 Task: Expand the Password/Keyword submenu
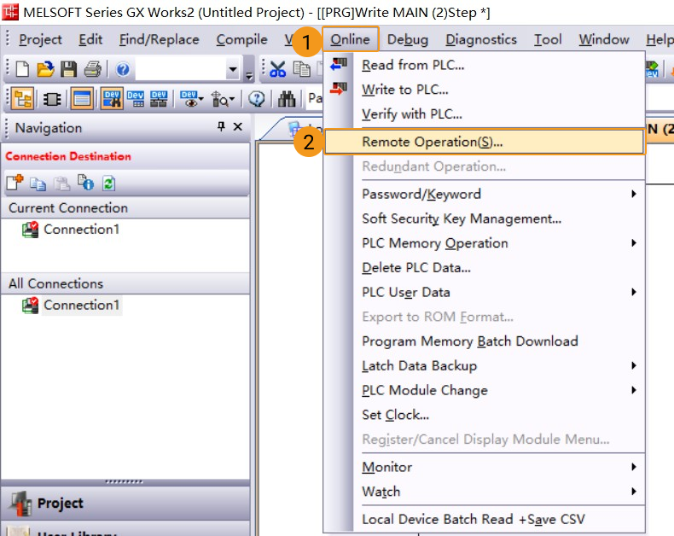point(633,194)
